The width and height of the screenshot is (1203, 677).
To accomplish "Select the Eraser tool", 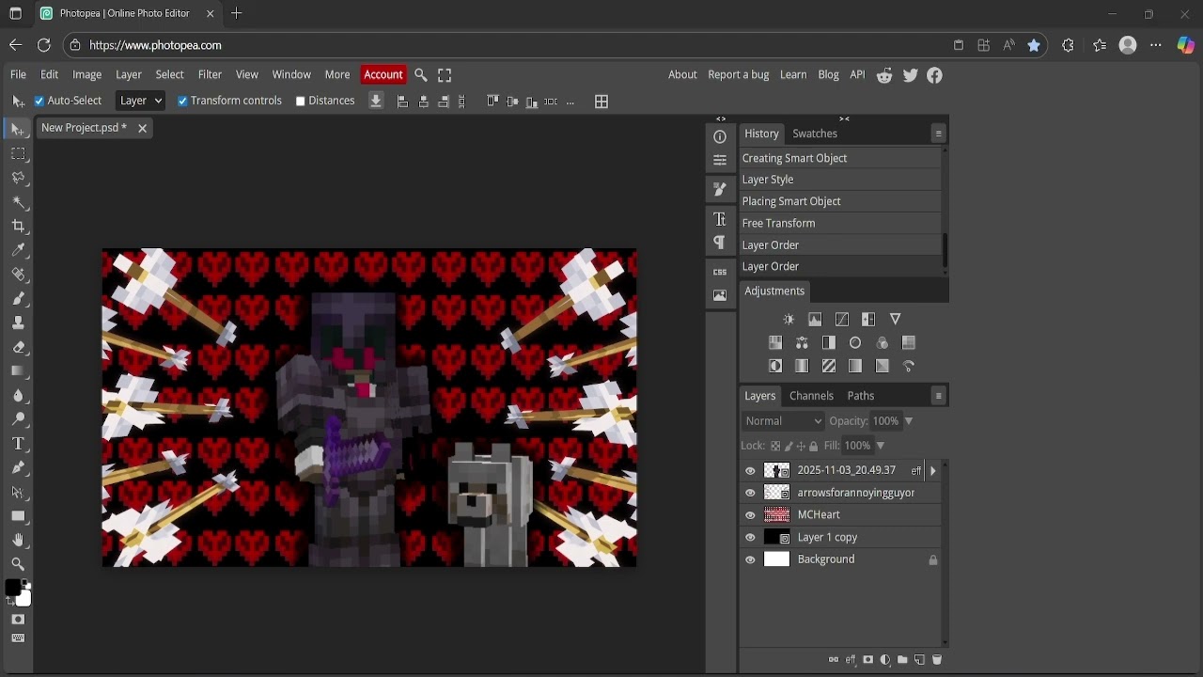I will click(18, 347).
